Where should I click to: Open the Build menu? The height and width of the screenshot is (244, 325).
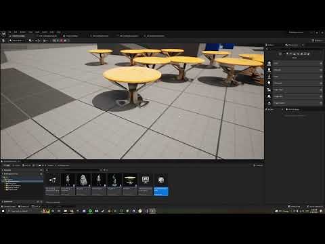(x=37, y=32)
